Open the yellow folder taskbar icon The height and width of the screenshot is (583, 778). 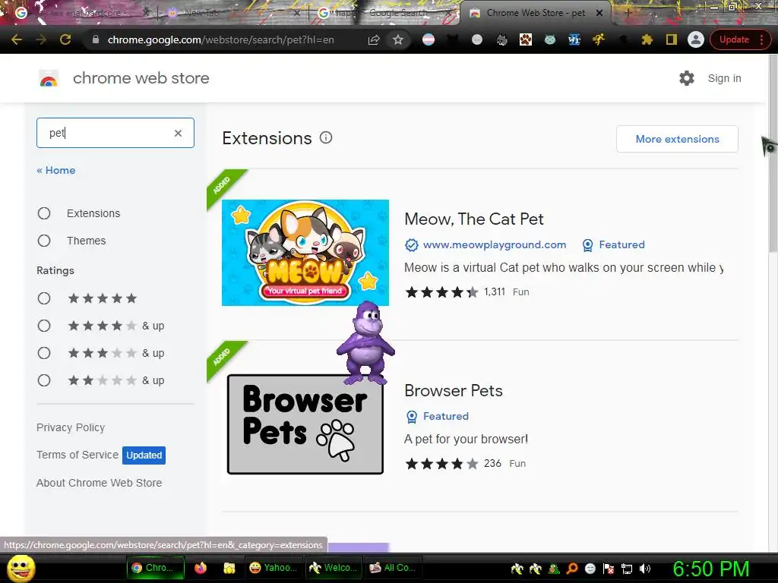229,568
